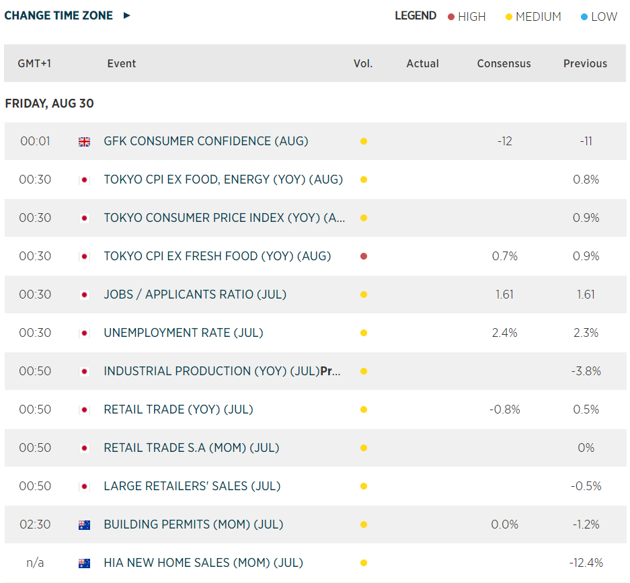Click the Japan flag beside Large Retailers' Sales

tap(84, 486)
